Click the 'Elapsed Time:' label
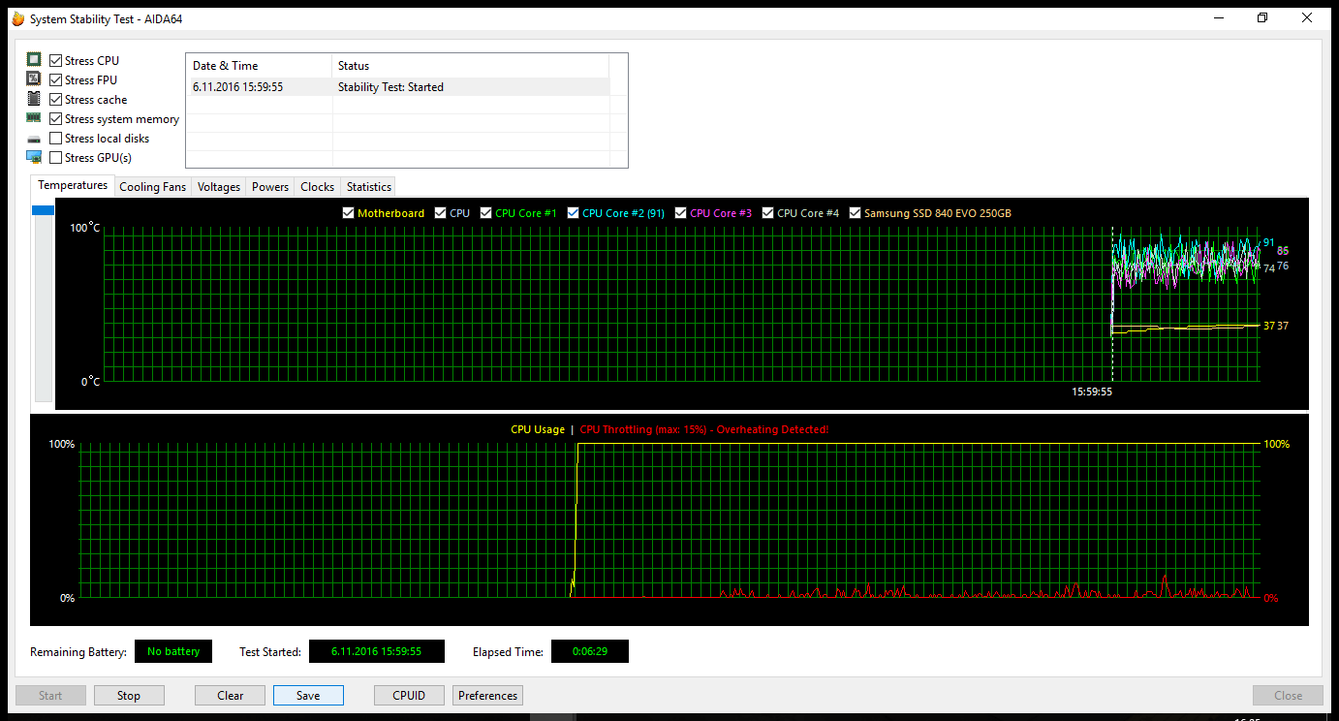This screenshot has height=721, width=1339. point(508,652)
